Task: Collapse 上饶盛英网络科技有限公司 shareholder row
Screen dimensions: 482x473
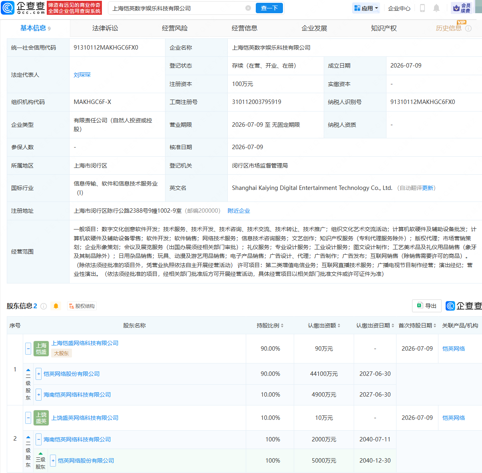Action: (28, 418)
